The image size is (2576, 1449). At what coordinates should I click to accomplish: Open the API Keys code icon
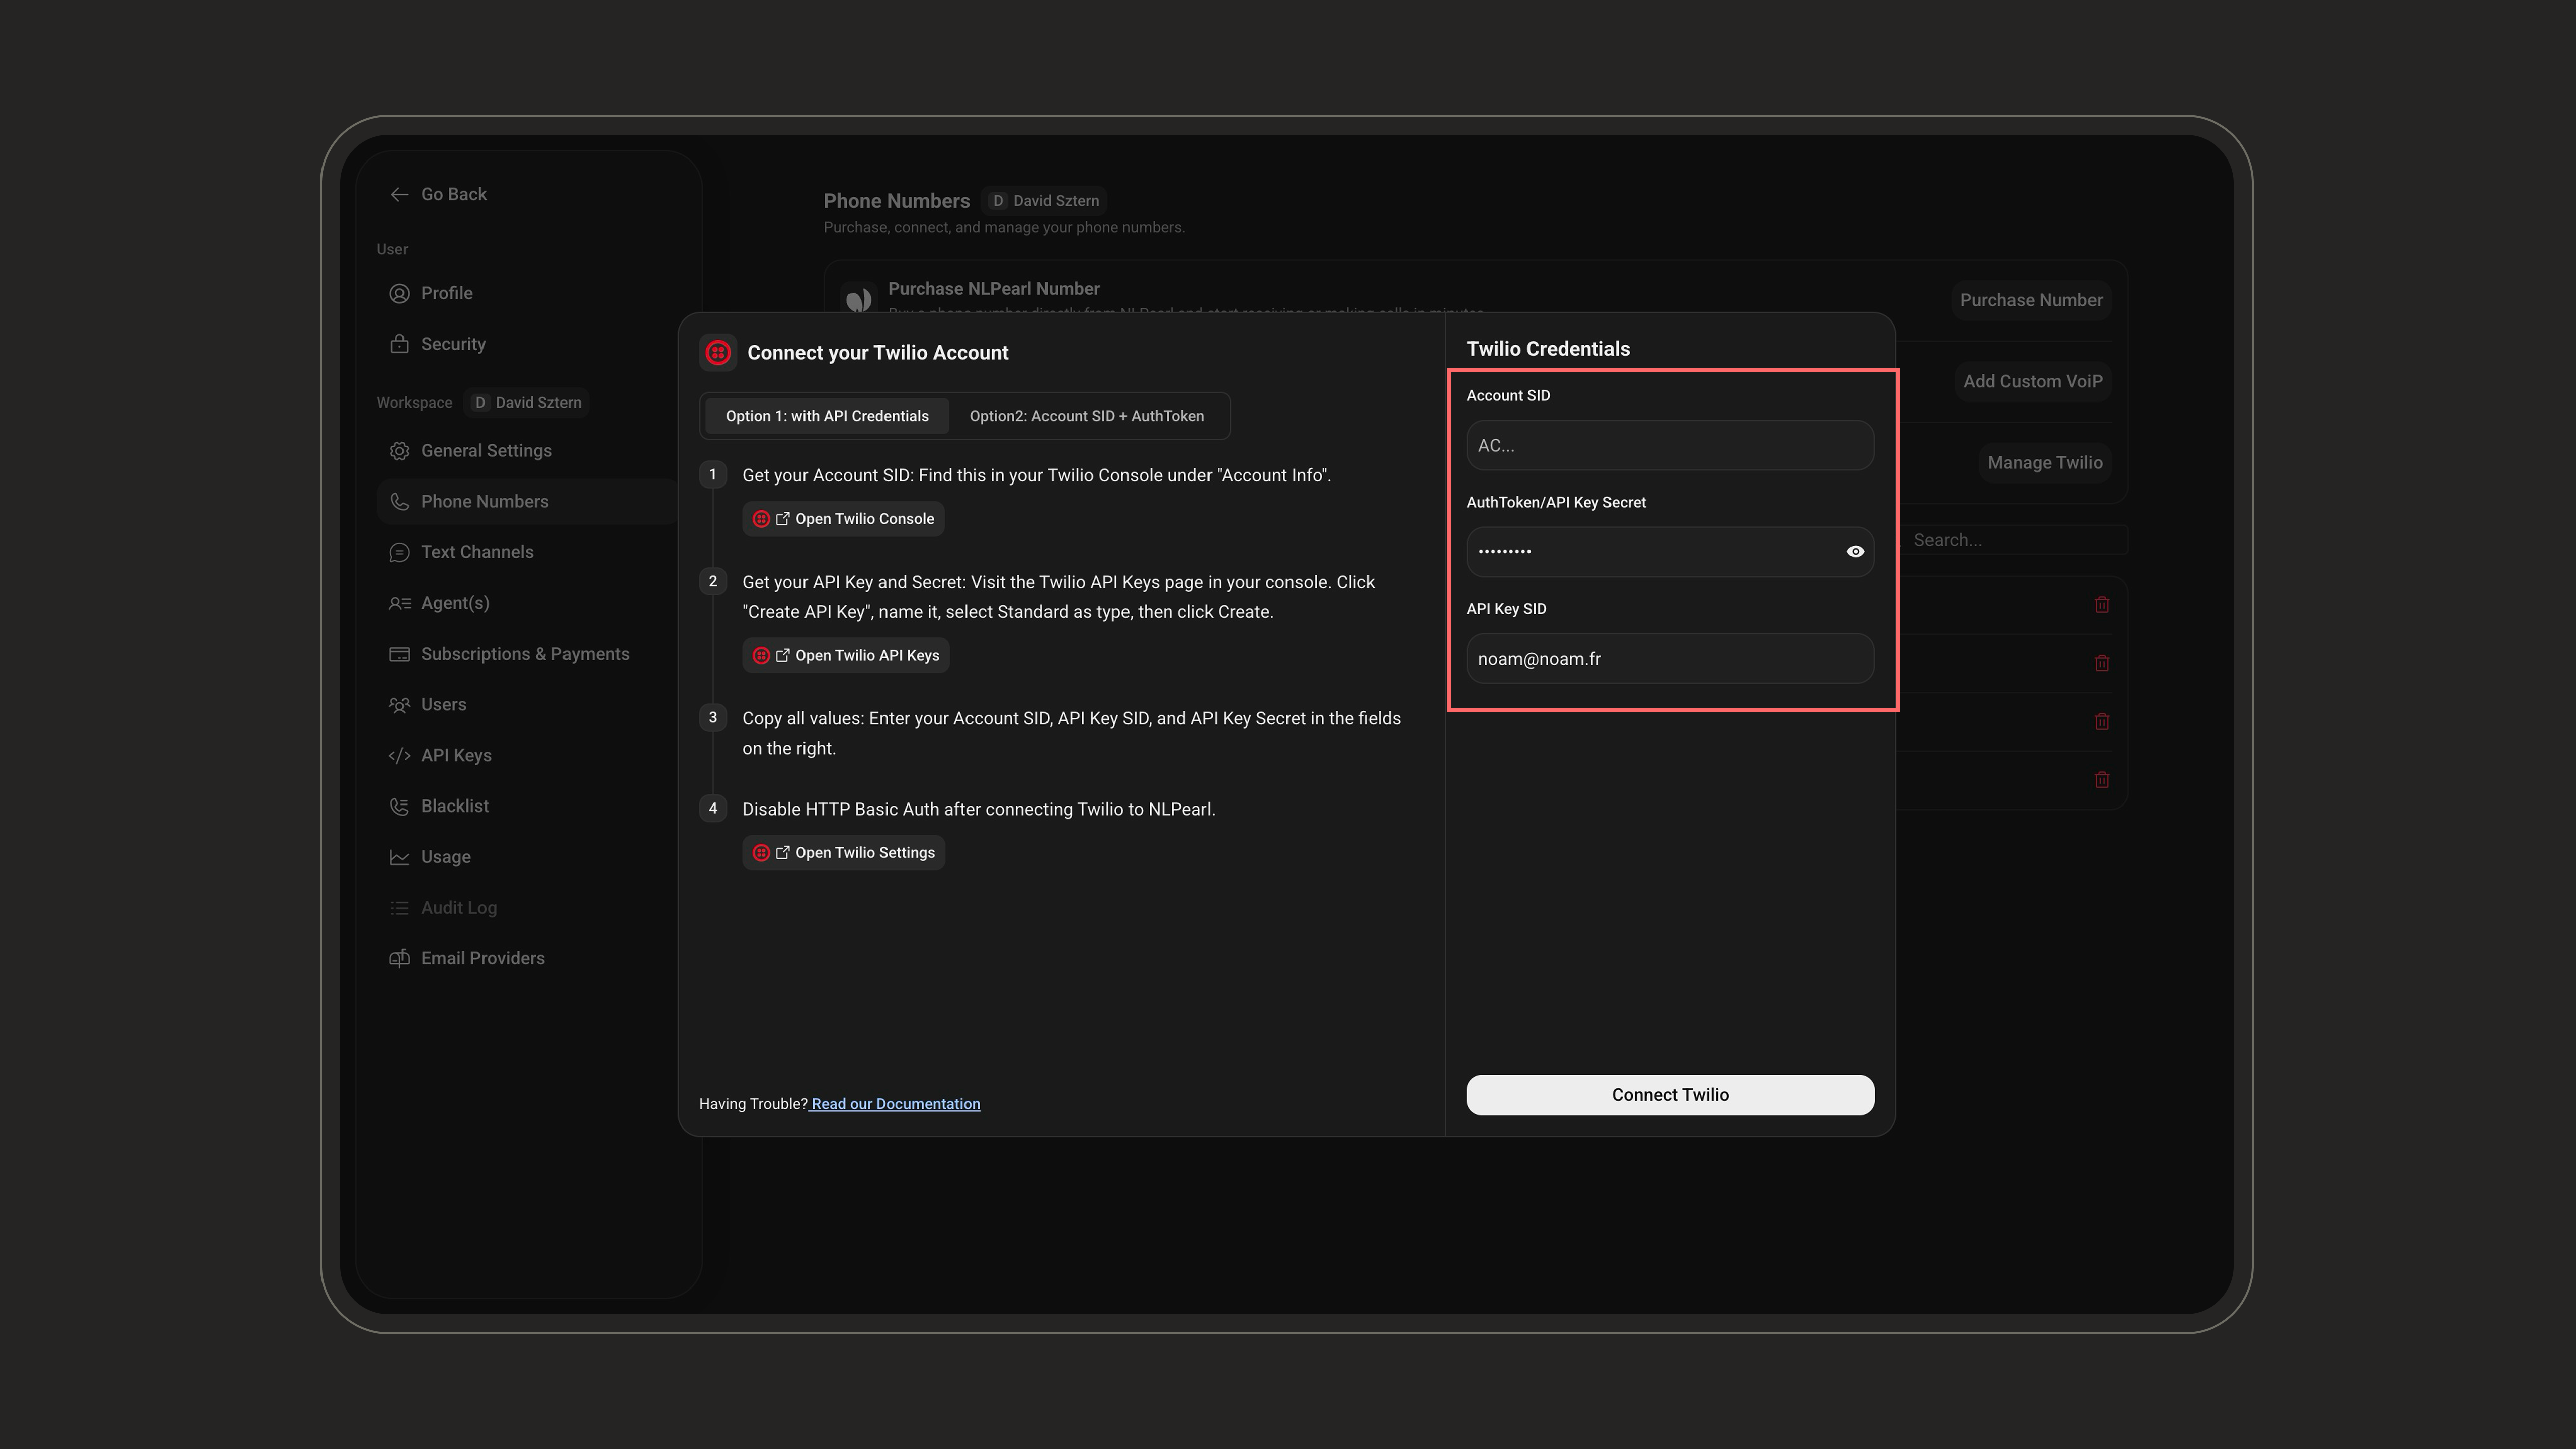pyautogui.click(x=399, y=756)
